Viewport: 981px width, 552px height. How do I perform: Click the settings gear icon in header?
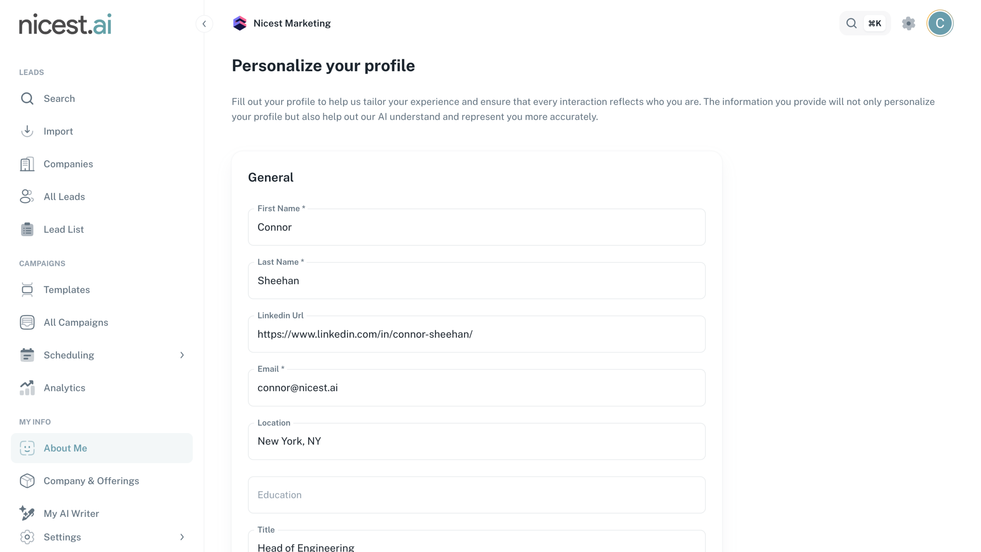908,24
